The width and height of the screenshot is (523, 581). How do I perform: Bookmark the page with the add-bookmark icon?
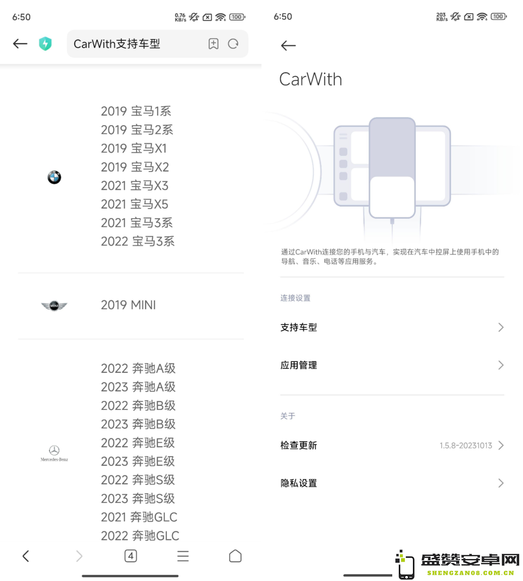[213, 44]
